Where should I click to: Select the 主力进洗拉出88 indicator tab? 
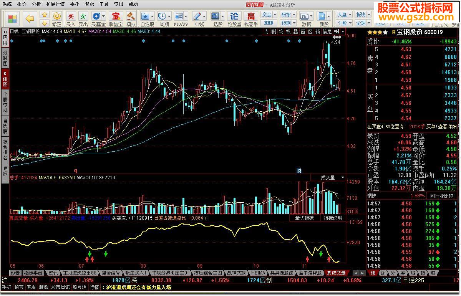(80, 273)
